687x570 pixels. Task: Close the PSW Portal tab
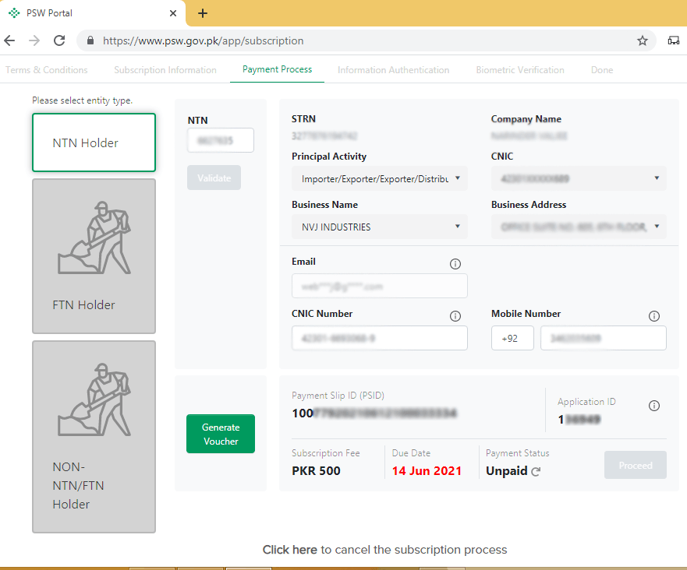[x=173, y=13]
